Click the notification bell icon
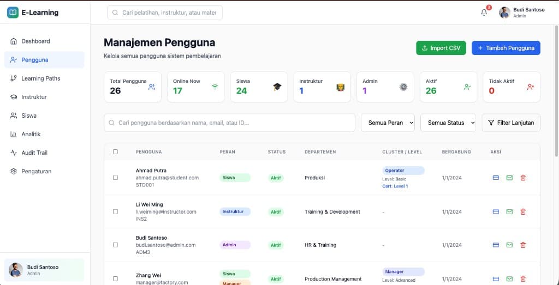This screenshot has width=559, height=285. (484, 13)
